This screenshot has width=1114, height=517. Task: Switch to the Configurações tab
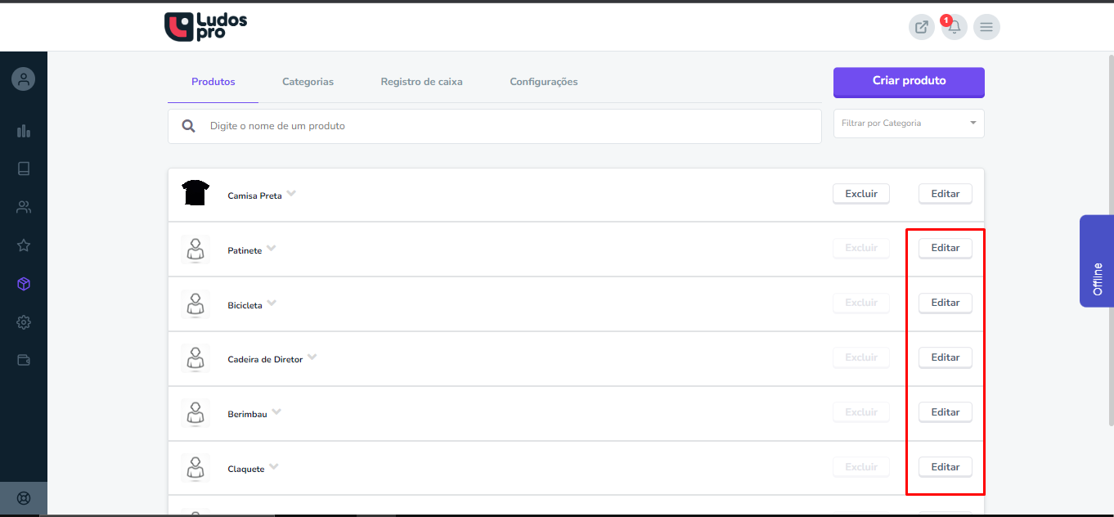pos(544,82)
